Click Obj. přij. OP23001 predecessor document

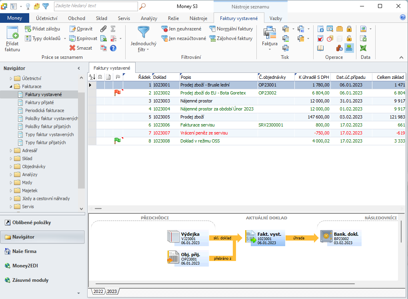(188, 258)
